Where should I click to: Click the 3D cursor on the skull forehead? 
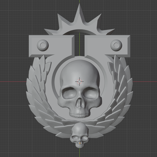[79, 82]
